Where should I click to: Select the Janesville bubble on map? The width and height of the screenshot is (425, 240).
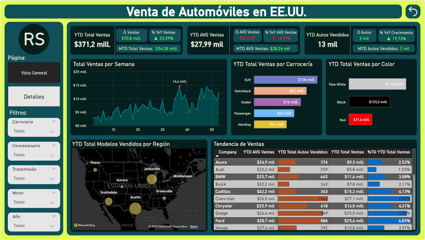coord(152,179)
